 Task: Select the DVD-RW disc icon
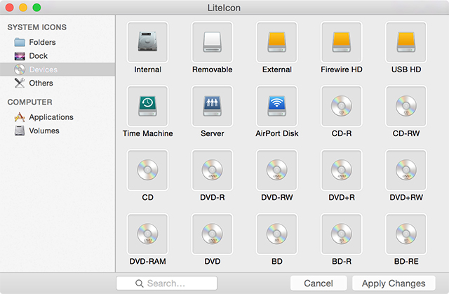(x=277, y=170)
